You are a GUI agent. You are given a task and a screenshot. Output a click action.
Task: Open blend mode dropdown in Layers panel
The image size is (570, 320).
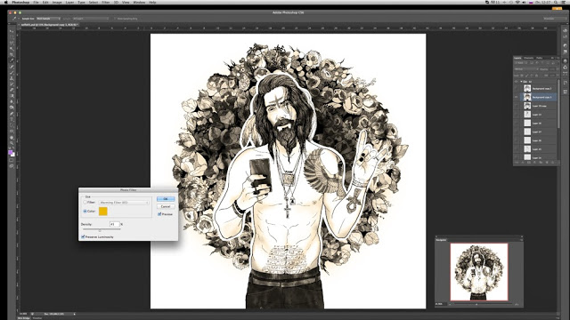click(x=525, y=69)
